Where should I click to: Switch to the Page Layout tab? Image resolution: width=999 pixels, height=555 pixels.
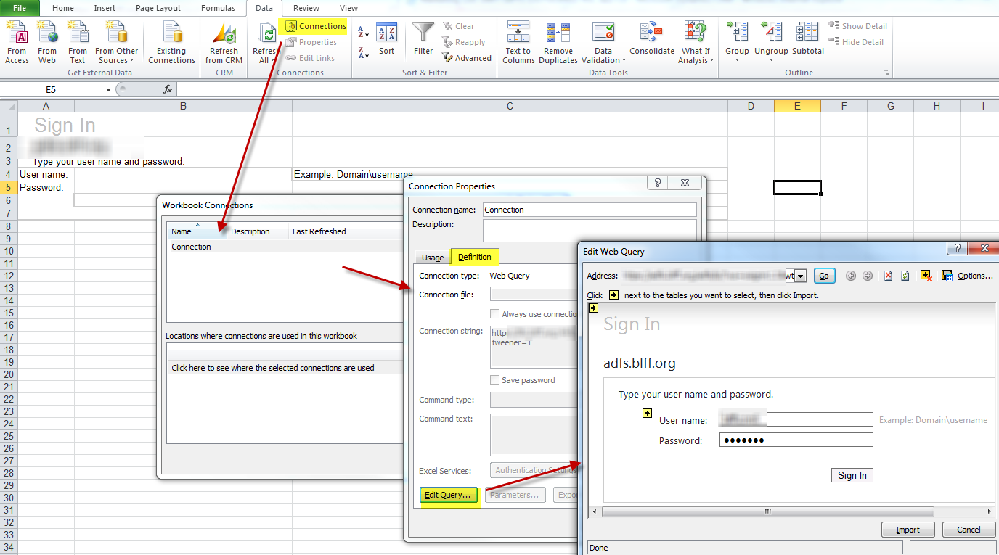click(x=158, y=8)
